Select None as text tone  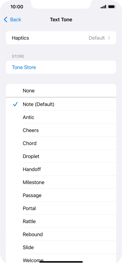(61, 91)
